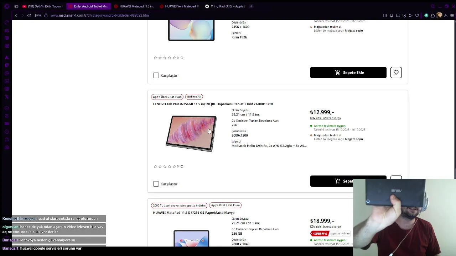The image size is (456, 256).
Task: Open split screen icon in toolbar
Action: tap(385, 15)
